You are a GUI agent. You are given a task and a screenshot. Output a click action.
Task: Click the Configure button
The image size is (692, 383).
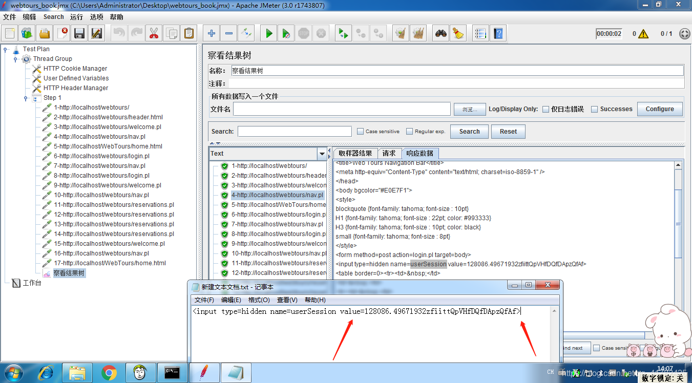tap(660, 109)
